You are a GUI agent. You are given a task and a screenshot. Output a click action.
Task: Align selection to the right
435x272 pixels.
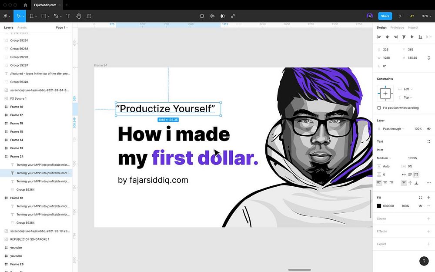[x=395, y=37]
